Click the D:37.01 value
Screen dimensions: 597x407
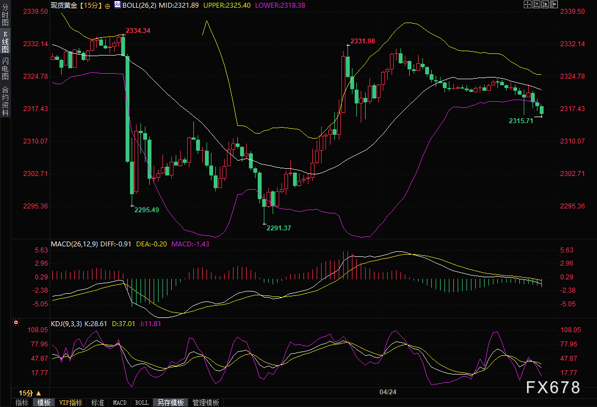(123, 324)
